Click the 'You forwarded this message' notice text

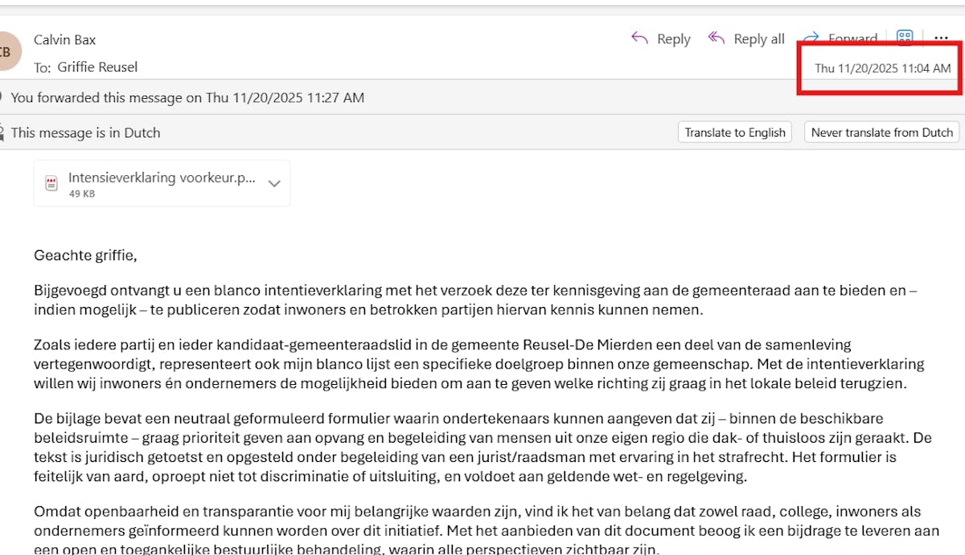187,98
